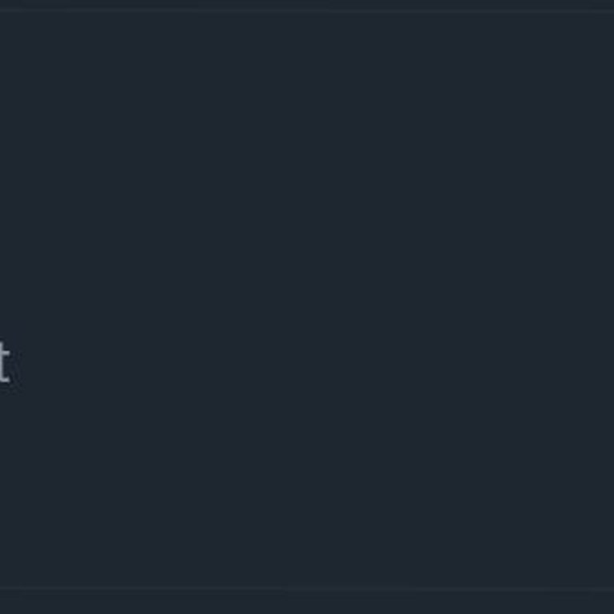This screenshot has height=614, width=614.
Task: Click the thin darker strip along the top
Action: 307,5
